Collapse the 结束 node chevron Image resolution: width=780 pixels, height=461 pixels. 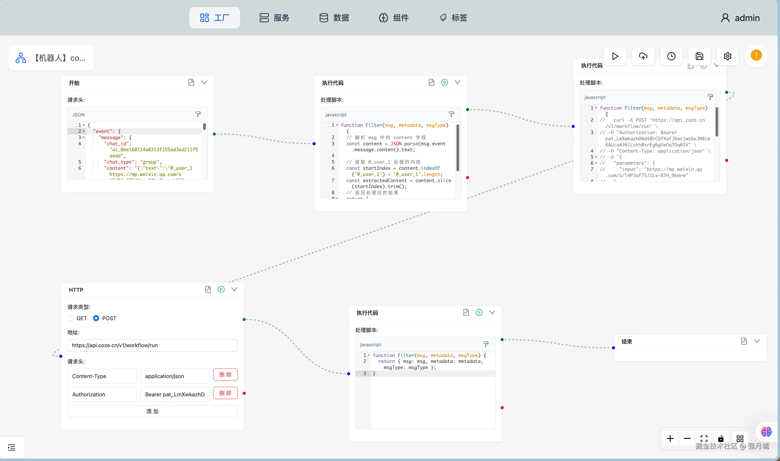[x=757, y=341]
